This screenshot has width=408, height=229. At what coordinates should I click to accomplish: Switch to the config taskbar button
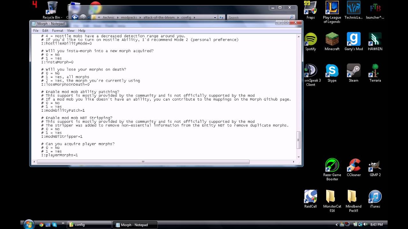click(x=89, y=225)
